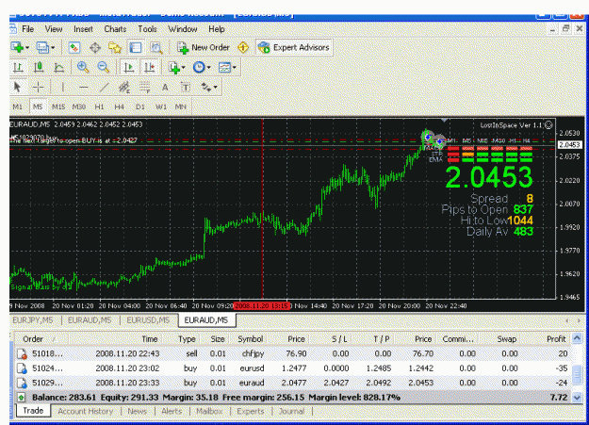Select the text A tool
Viewport: 589px width, 425px height.
(165, 88)
